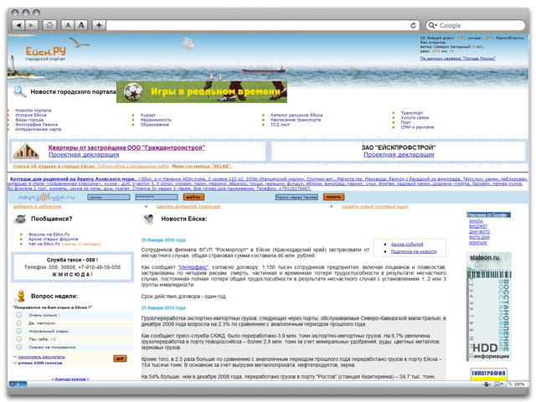The height and width of the screenshot is (402, 536).
Task: Click the Гражданпромстрой building logo icon
Action: pos(26,151)
